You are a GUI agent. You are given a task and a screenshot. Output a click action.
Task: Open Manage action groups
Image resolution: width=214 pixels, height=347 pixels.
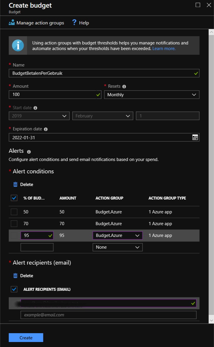pos(37,23)
